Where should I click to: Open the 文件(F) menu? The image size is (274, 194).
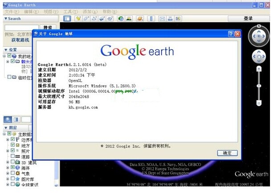tap(12, 12)
